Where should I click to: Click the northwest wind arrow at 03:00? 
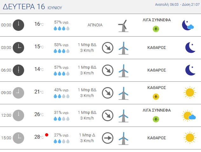pyautogui.click(x=108, y=48)
